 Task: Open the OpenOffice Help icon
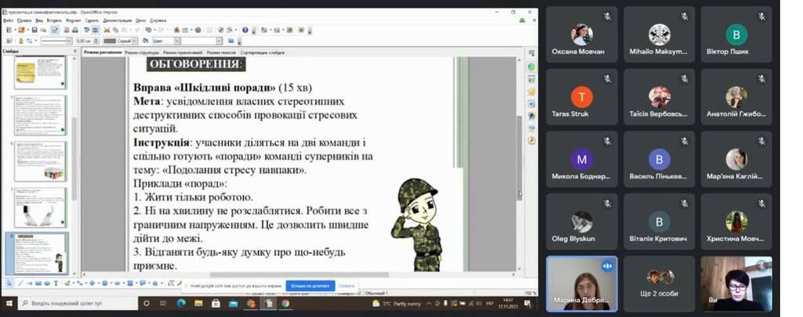point(245,30)
